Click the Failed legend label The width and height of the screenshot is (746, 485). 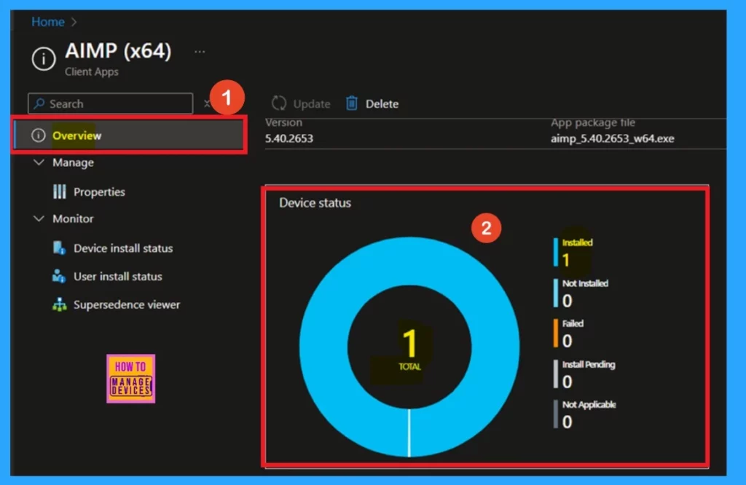573,323
